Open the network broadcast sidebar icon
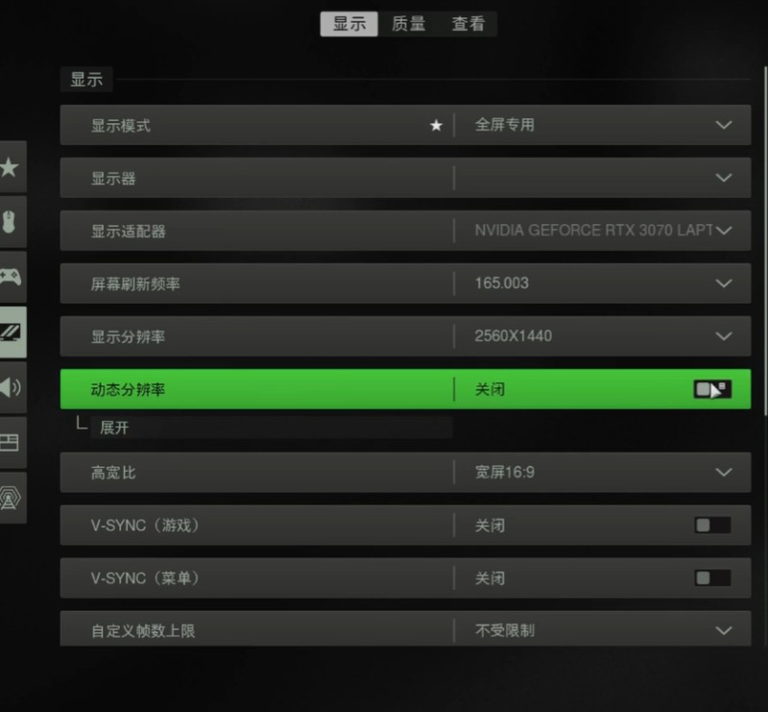Screen dimensions: 768x712 click(12, 498)
